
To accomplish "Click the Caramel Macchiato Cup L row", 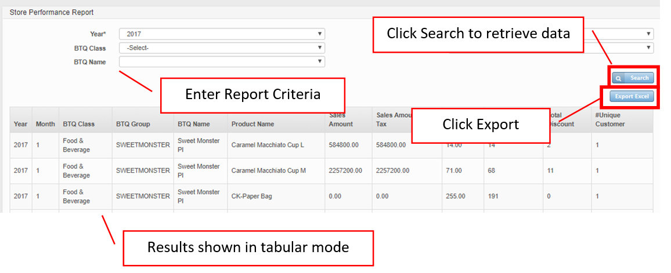I will [x=267, y=145].
